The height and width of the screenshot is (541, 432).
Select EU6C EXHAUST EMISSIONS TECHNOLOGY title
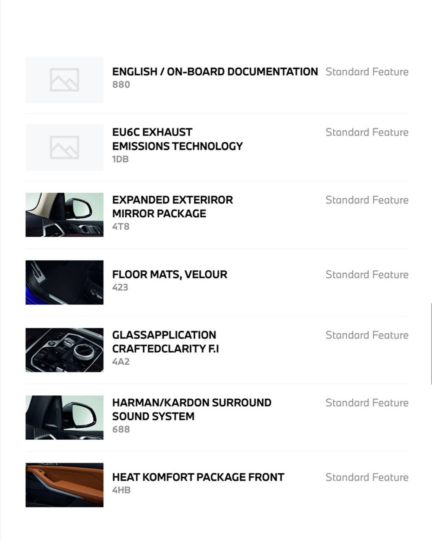coord(177,139)
